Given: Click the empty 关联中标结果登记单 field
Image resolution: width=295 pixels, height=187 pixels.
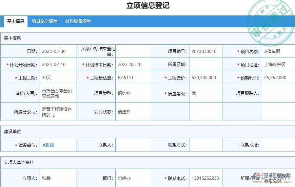Looking at the screenshot, I should 133,51.
